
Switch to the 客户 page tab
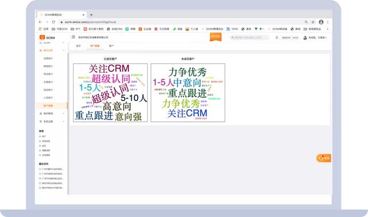pyautogui.click(x=111, y=46)
